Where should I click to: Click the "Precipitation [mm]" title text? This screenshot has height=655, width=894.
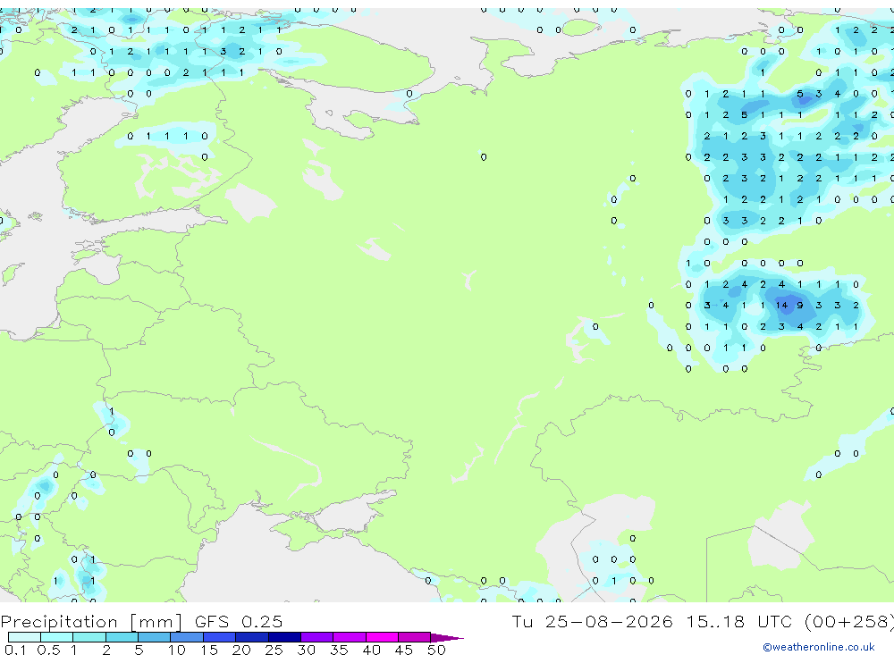click(91, 622)
